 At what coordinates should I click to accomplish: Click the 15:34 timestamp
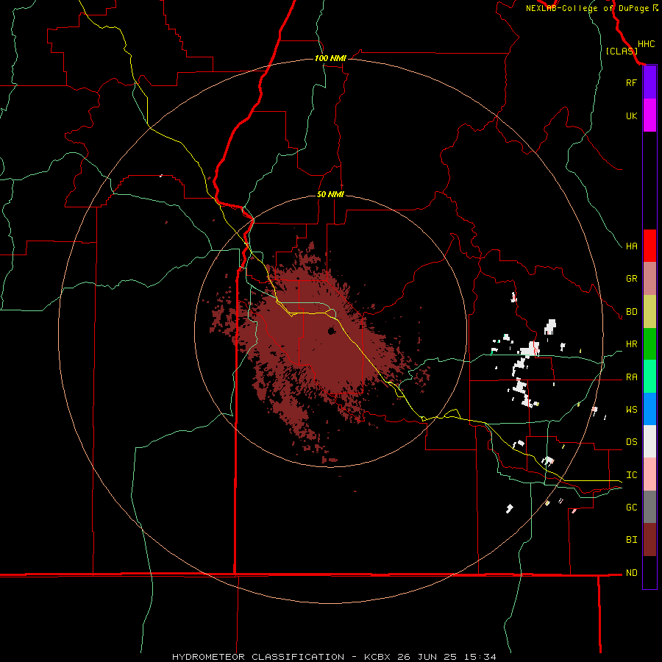[x=482, y=657]
